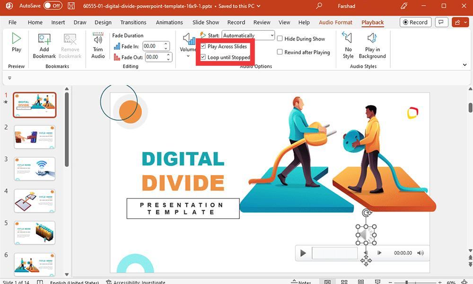Switch to Normal view icon
Viewport: 473px width, 284px height.
328,282
